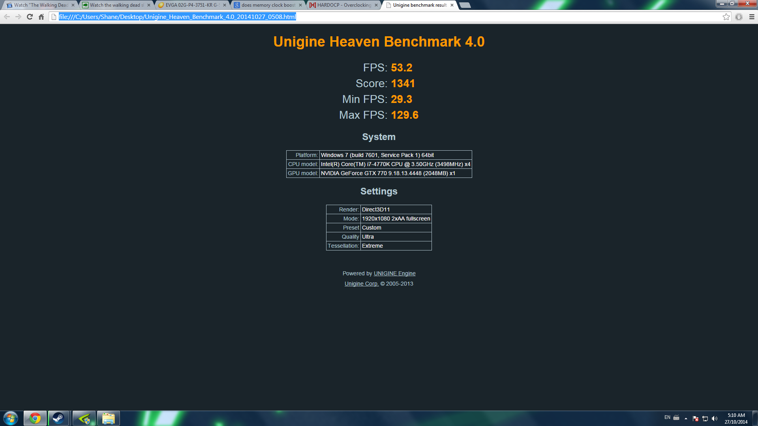Open the NVIDIA app in the taskbar
This screenshot has height=426, width=758.
pyautogui.click(x=84, y=418)
